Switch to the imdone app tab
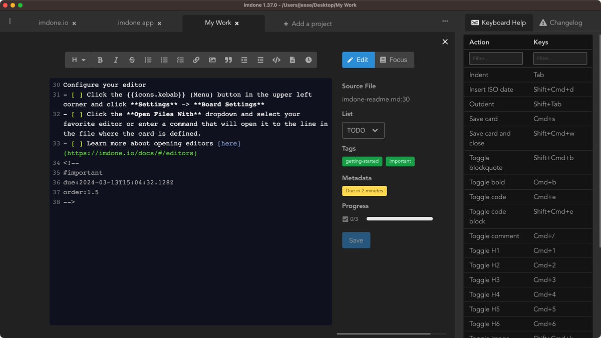 pos(136,23)
